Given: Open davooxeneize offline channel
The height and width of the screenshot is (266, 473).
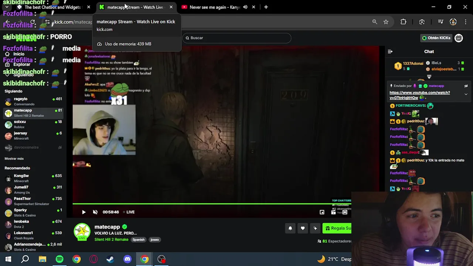Looking at the screenshot, I should point(33,147).
